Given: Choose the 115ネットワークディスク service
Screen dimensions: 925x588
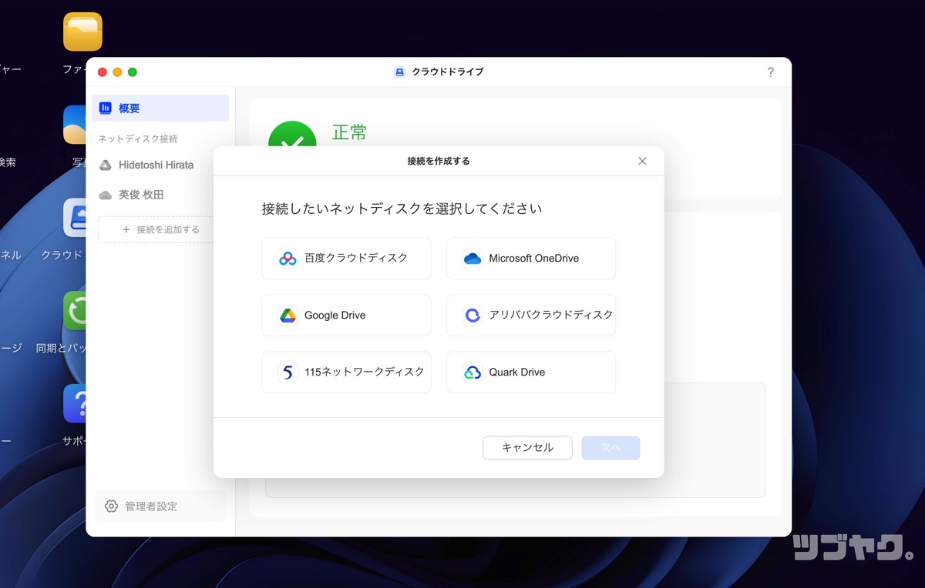Looking at the screenshot, I should [x=345, y=372].
